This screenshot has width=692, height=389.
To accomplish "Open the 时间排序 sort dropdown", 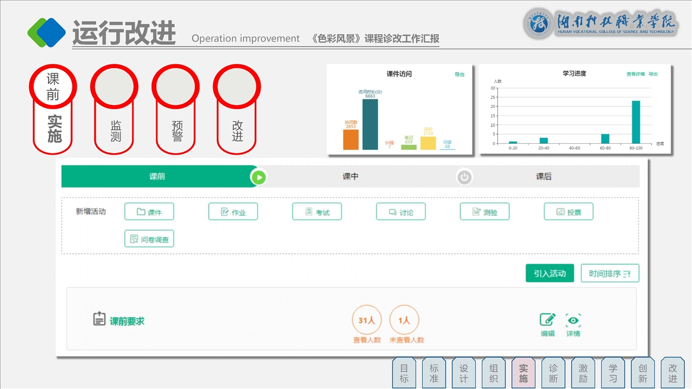I will point(609,273).
